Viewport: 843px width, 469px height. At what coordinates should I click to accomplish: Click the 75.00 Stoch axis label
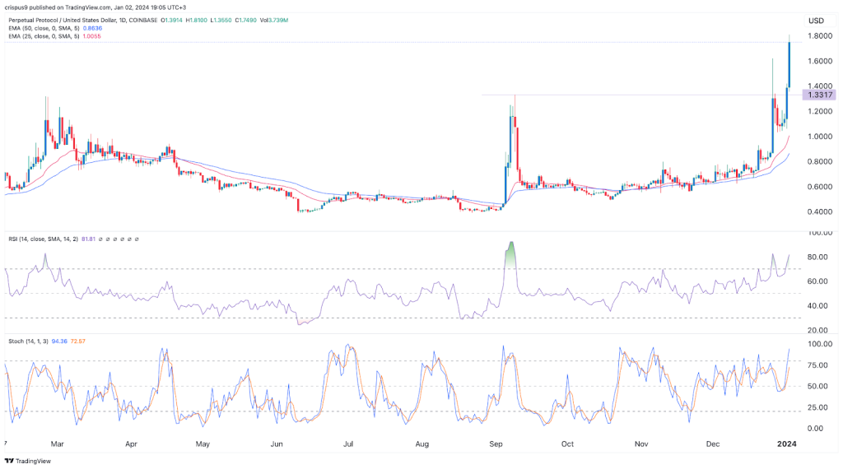click(817, 365)
